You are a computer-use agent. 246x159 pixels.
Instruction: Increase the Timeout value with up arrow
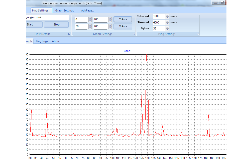pos(167,21)
